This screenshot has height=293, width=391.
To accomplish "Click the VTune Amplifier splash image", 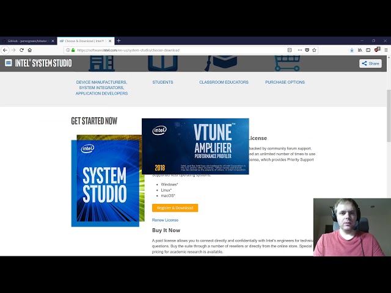I will [195, 146].
